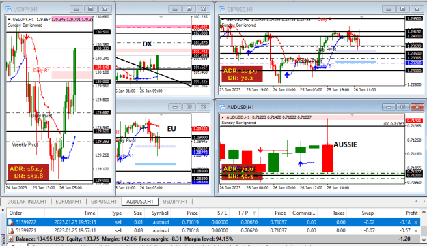Switch to the EURUSD,H1 chart tab
The image size is (427, 246).
[68, 202]
